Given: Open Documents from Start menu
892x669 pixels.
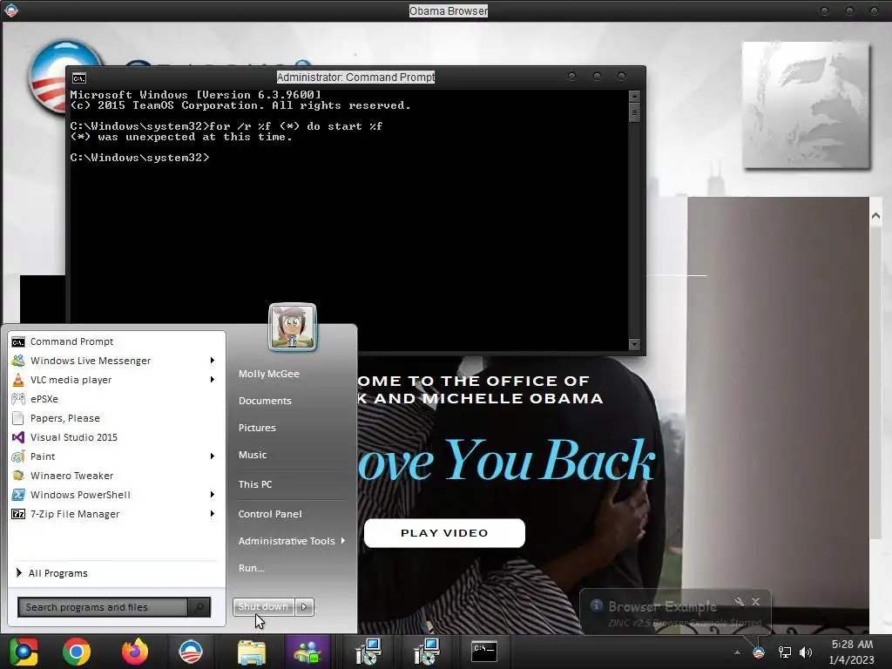Looking at the screenshot, I should click(265, 401).
